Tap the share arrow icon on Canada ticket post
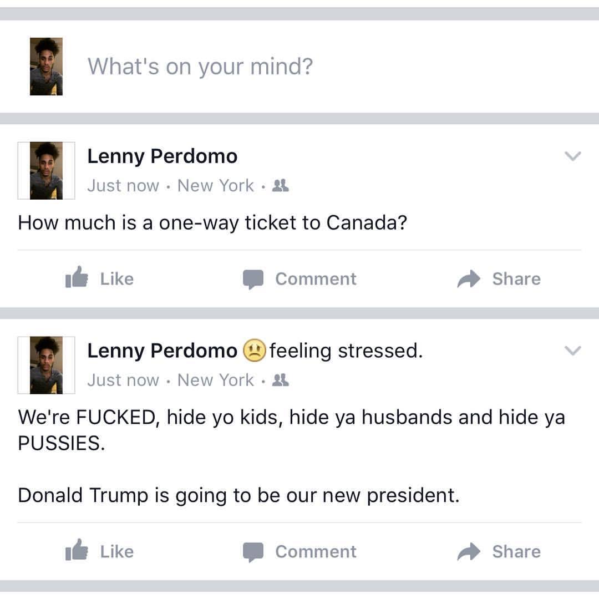This screenshot has height=599, width=599. tap(469, 278)
